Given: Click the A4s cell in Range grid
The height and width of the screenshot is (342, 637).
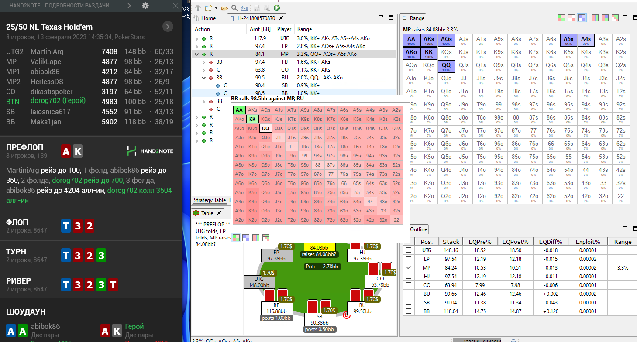Looking at the screenshot, I should click(x=586, y=41).
